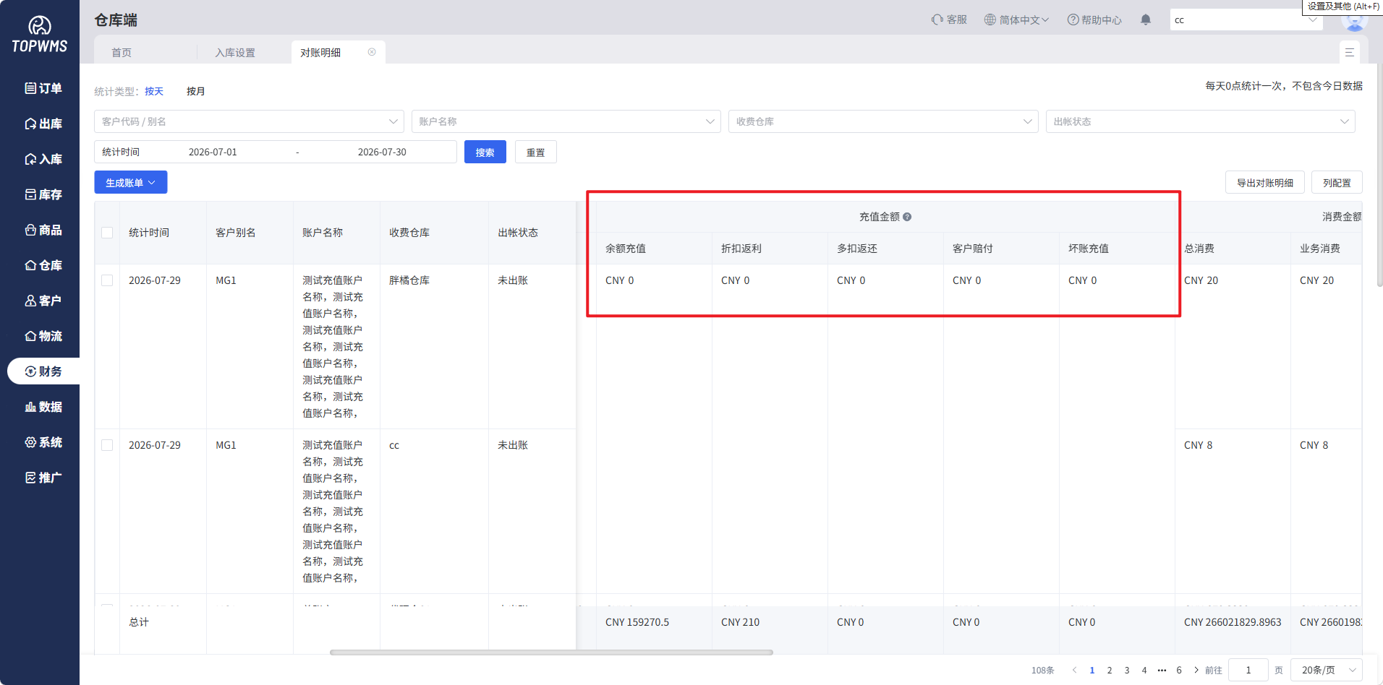The image size is (1383, 685).
Task: Switch to the 入库设置 tab
Action: [235, 52]
